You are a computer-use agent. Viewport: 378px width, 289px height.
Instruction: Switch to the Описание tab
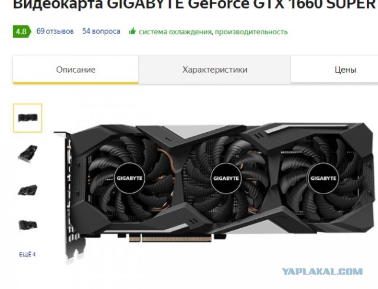[76, 70]
